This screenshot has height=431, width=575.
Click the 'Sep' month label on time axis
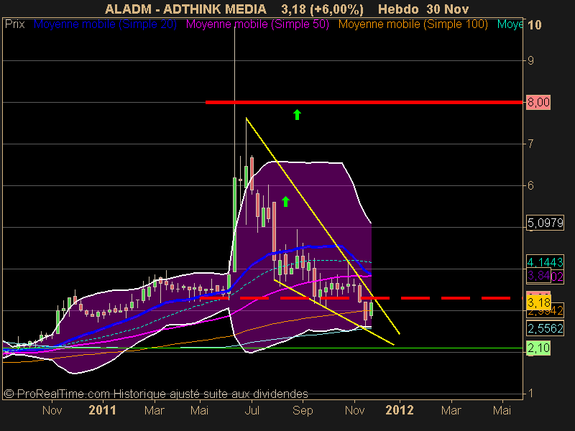[303, 410]
